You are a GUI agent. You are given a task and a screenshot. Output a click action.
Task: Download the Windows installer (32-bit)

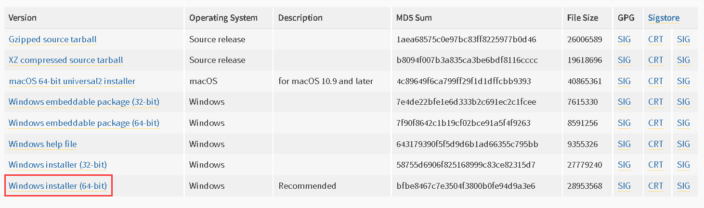click(x=58, y=165)
